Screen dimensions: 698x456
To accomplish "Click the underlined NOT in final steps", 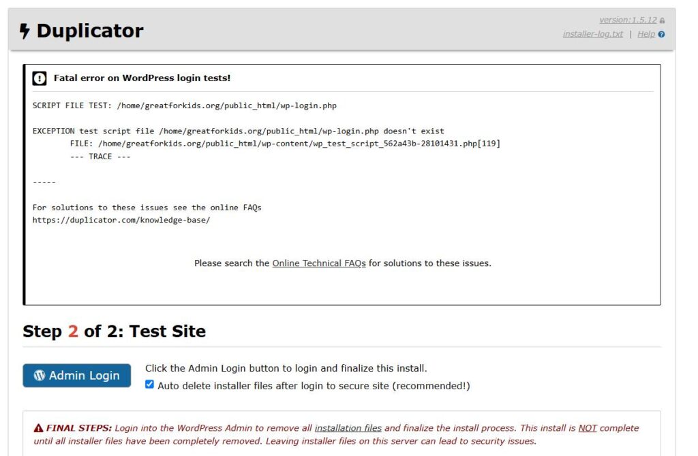I will (588, 428).
